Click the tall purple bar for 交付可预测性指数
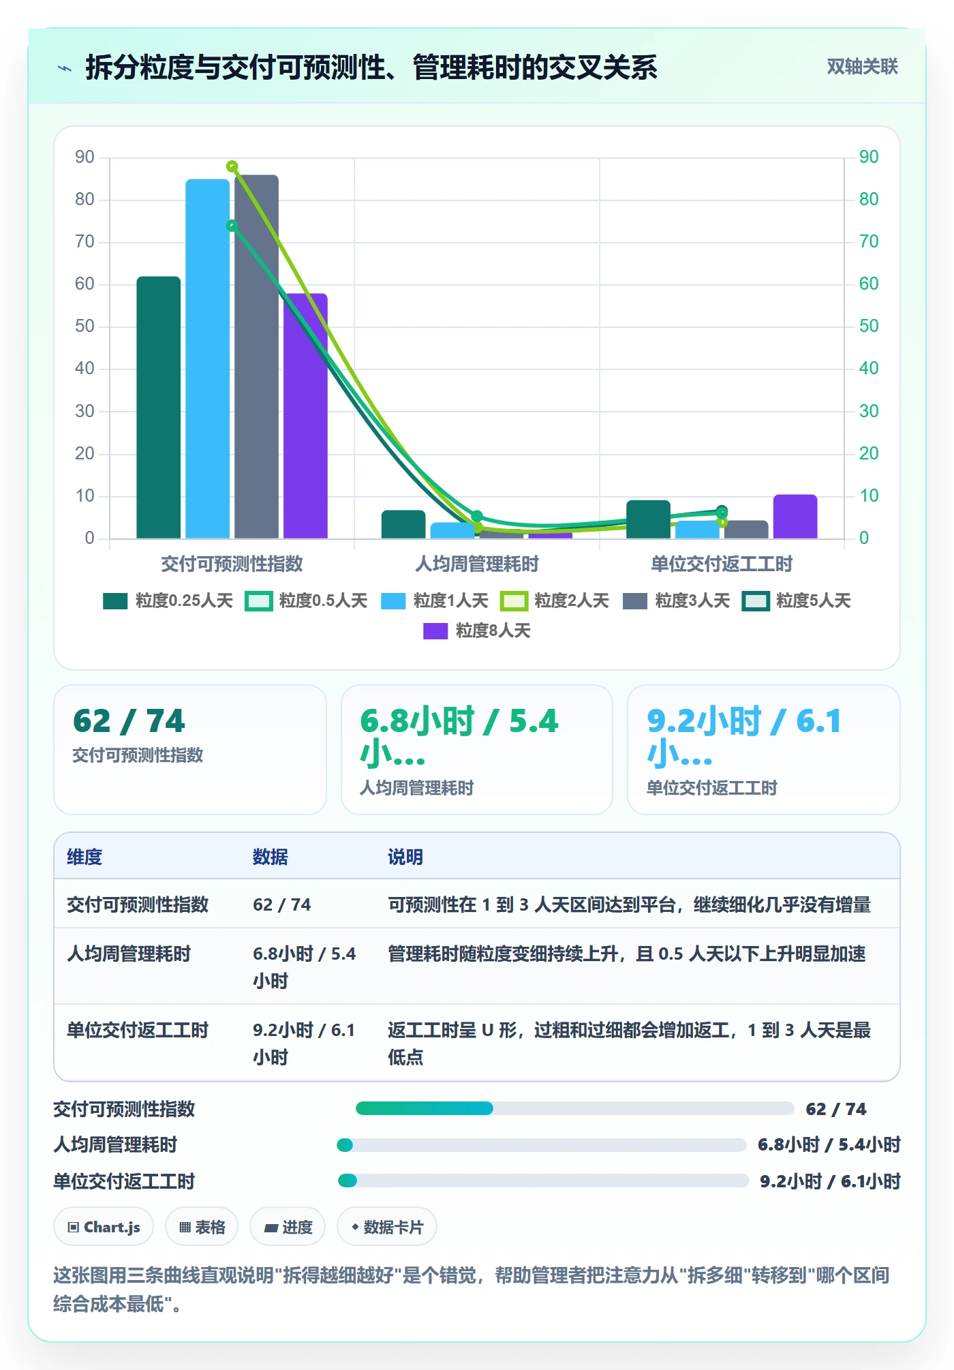954x1370 pixels. (x=305, y=416)
